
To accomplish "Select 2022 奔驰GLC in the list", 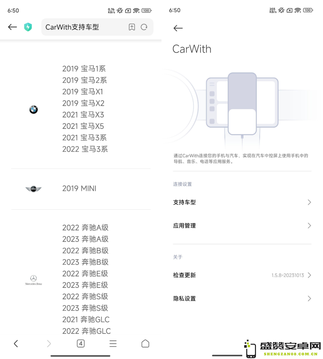I will [x=87, y=331].
